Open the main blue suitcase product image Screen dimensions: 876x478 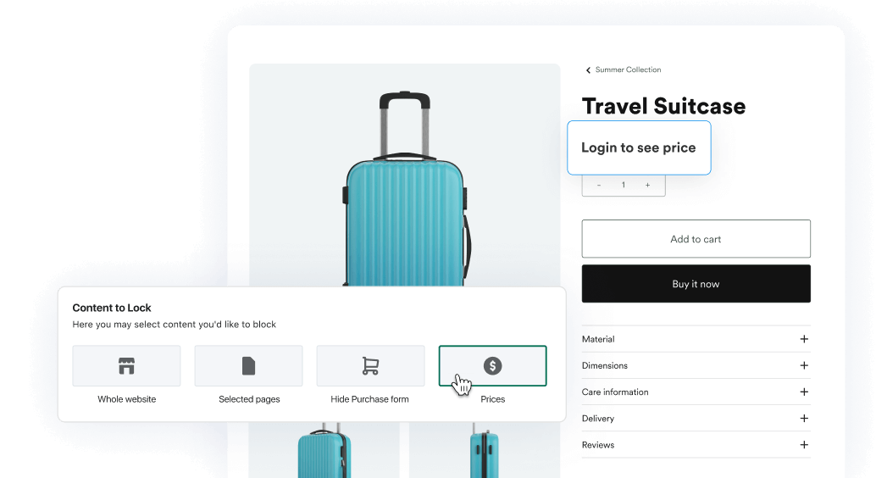click(404, 175)
